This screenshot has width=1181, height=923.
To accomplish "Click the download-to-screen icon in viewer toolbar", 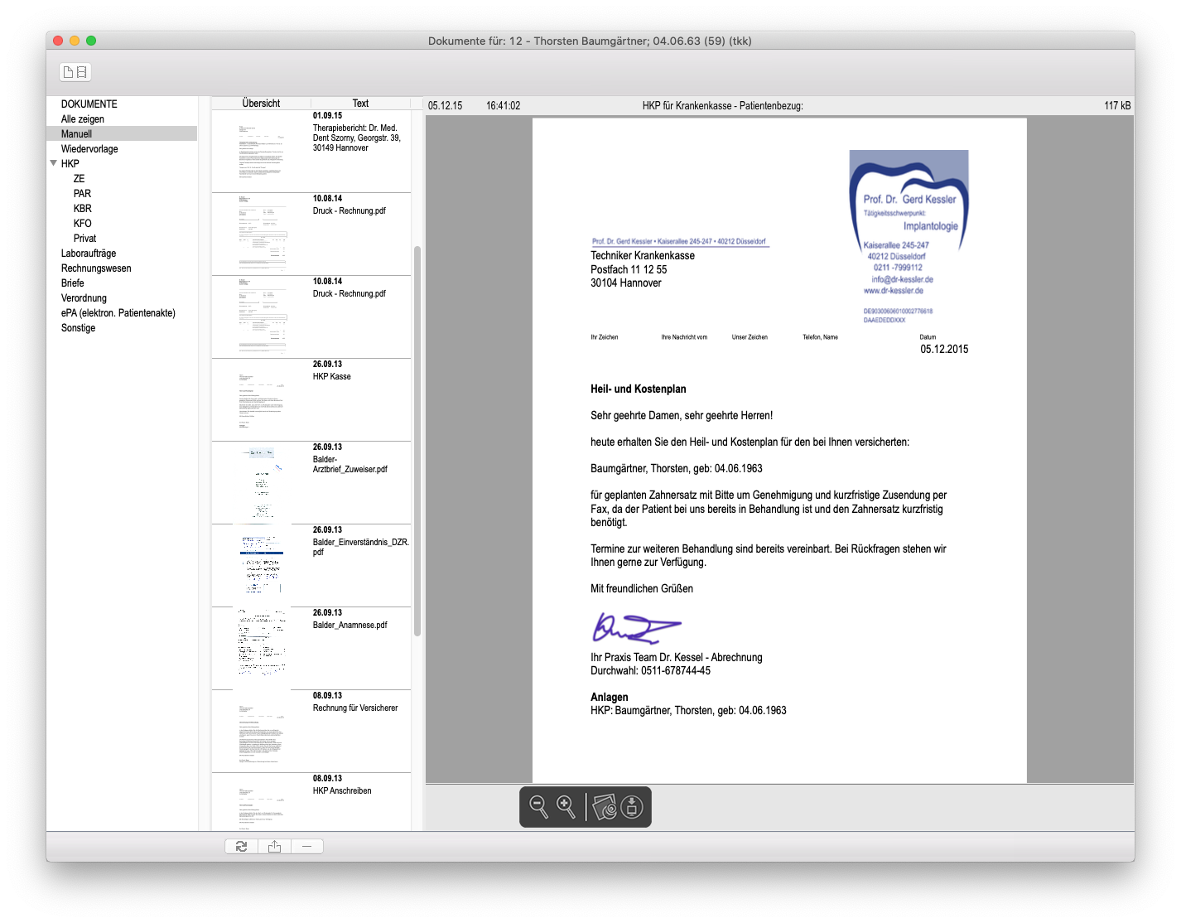I will [x=632, y=807].
